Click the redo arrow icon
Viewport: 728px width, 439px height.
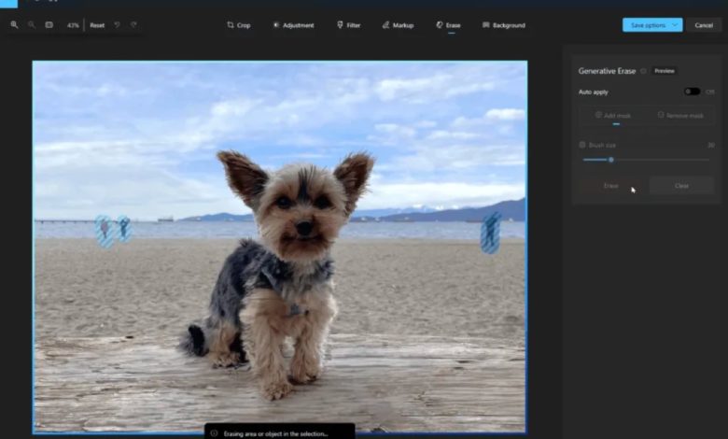point(133,25)
